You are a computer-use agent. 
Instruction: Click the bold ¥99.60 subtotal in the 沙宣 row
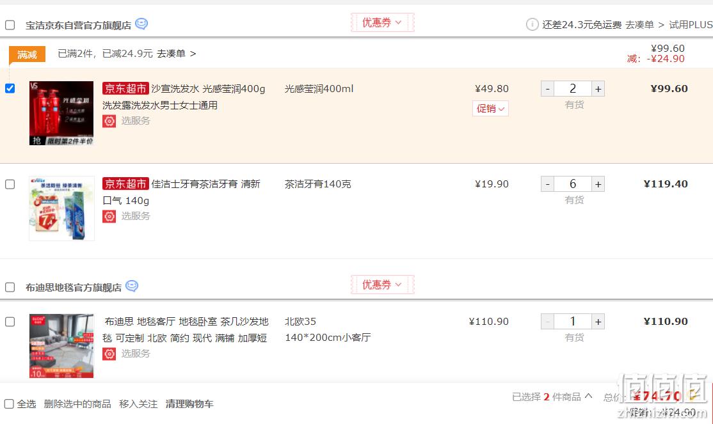pos(669,89)
